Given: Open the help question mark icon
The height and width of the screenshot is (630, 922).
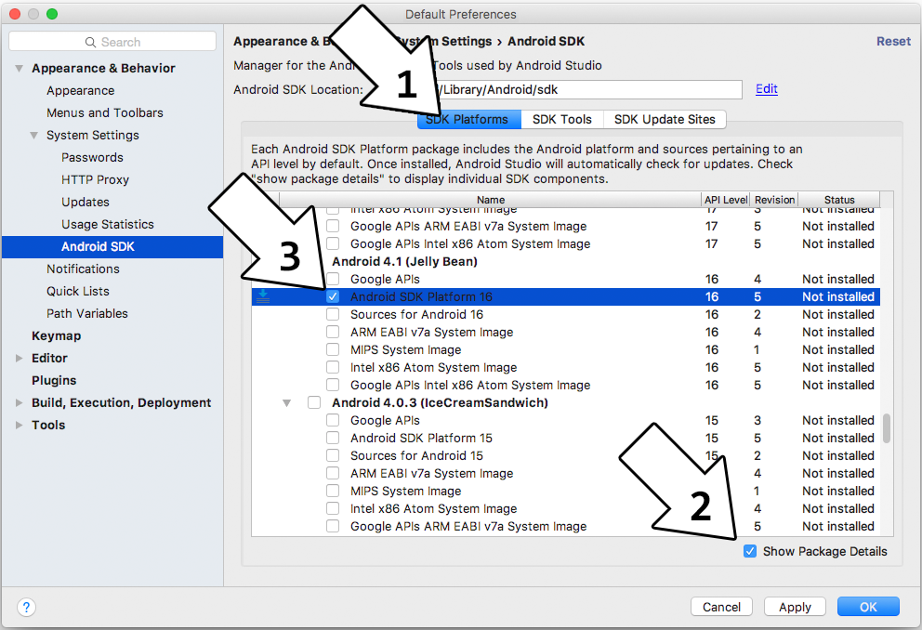Looking at the screenshot, I should click(x=26, y=607).
